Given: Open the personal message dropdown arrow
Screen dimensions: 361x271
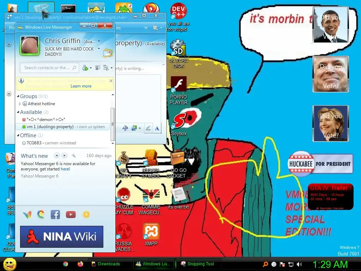Looking at the screenshot, I should click(x=99, y=49).
